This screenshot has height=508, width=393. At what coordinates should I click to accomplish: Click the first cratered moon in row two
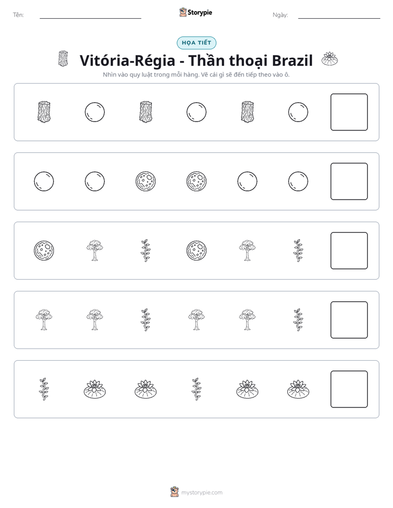point(146,181)
